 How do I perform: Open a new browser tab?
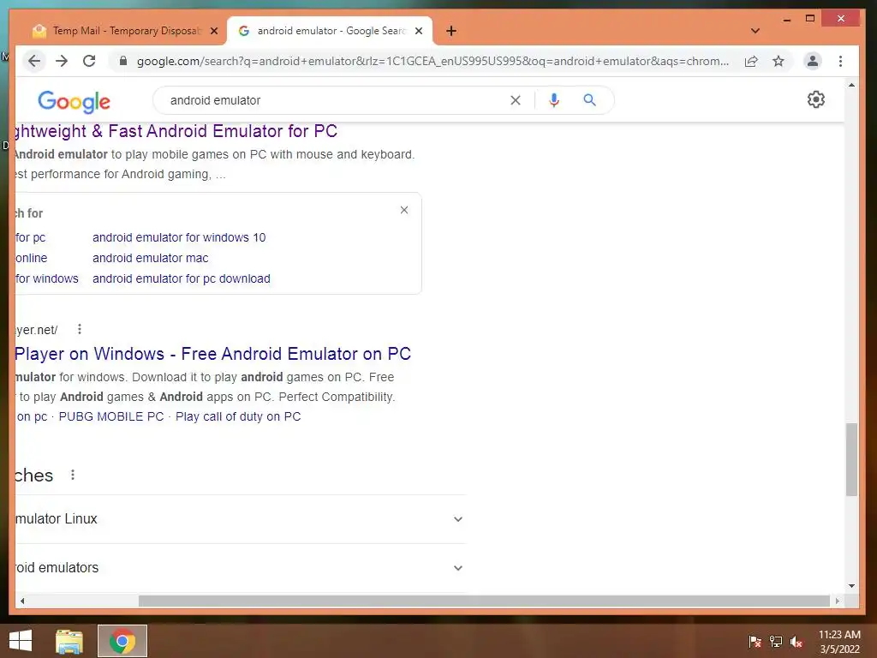coord(451,31)
